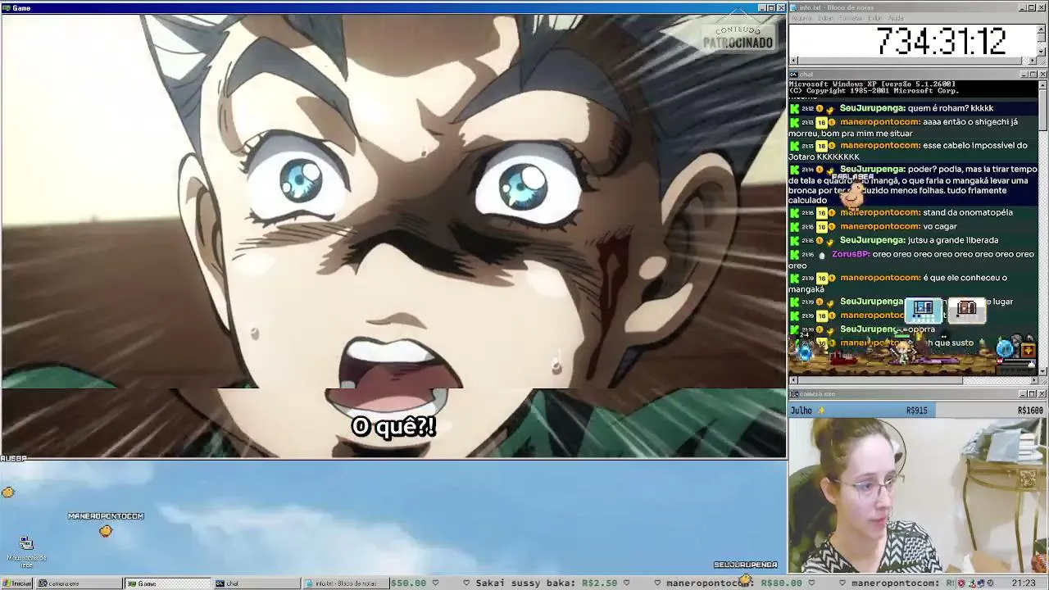Click Notepad horizontal scrollbar left arrow
This screenshot has width=1049, height=590.
793,61
